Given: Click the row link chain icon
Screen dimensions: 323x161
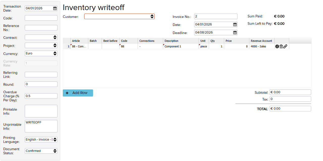Looking at the screenshot, I should (x=285, y=46).
